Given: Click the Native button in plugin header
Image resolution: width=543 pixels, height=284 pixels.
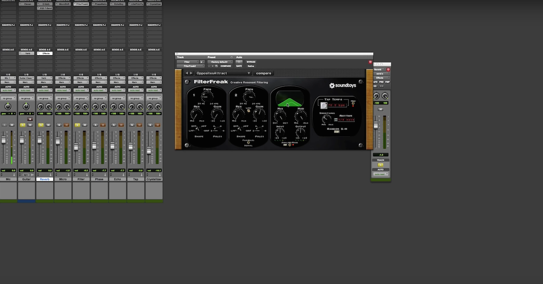Looking at the screenshot, I should pos(250,66).
